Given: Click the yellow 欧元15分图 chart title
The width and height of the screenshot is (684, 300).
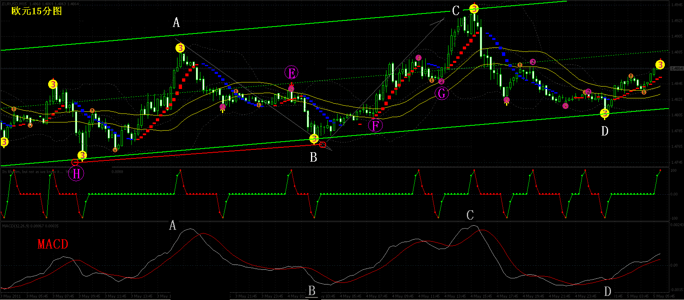Looking at the screenshot, I should (x=37, y=11).
